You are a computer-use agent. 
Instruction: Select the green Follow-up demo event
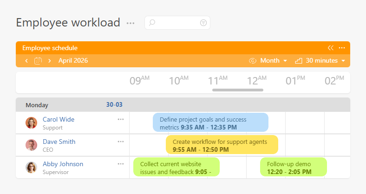(293, 167)
